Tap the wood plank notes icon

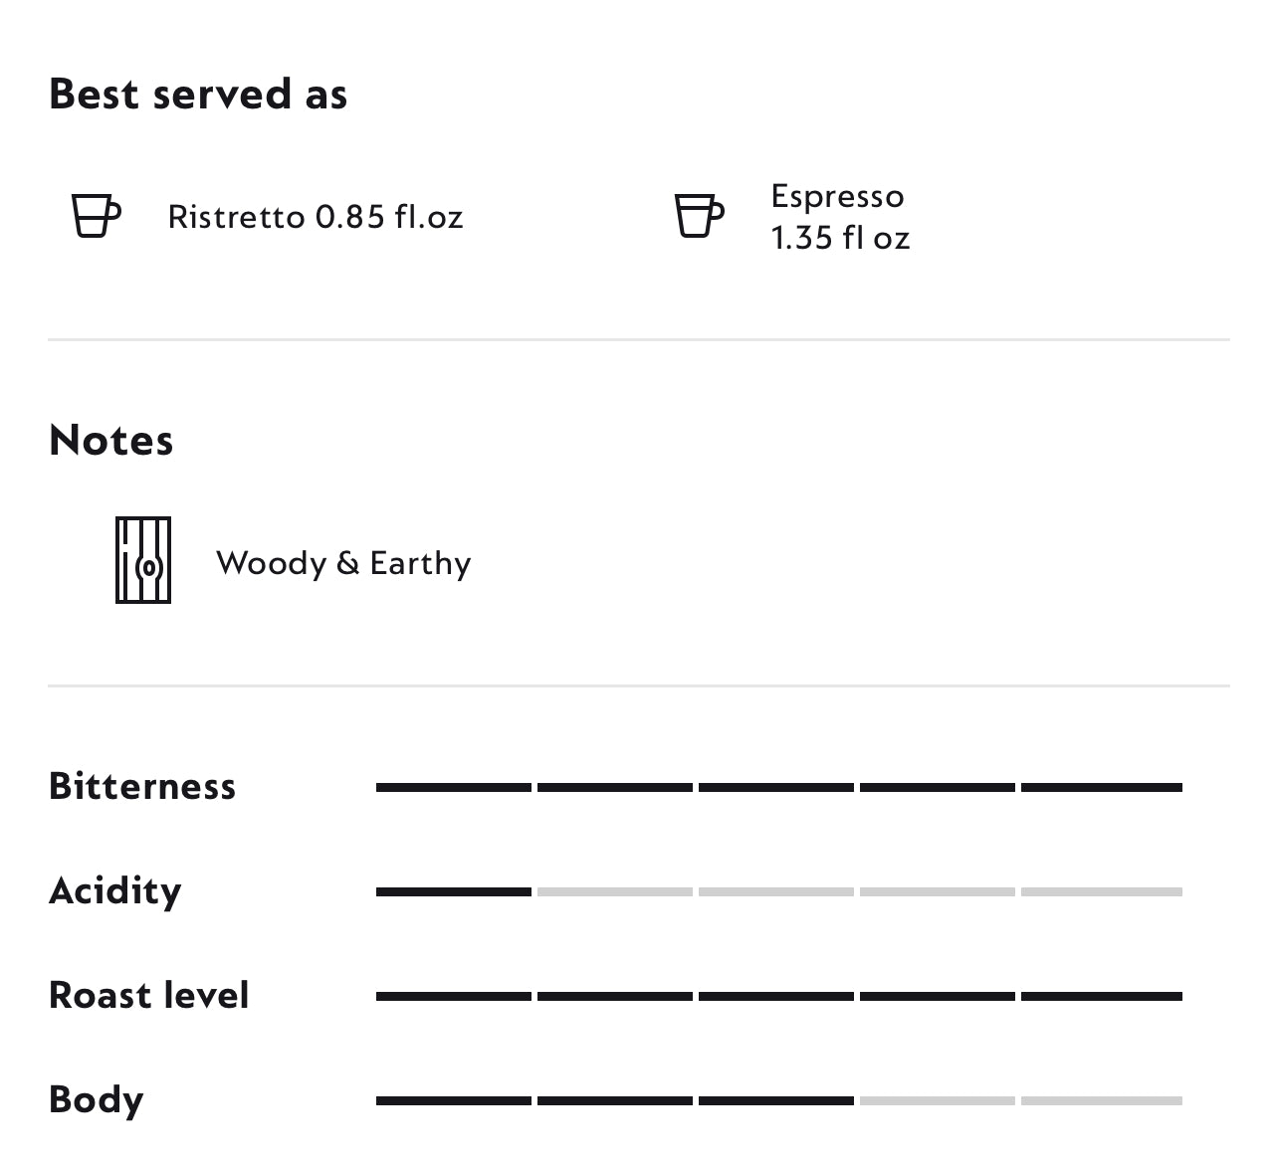point(143,560)
